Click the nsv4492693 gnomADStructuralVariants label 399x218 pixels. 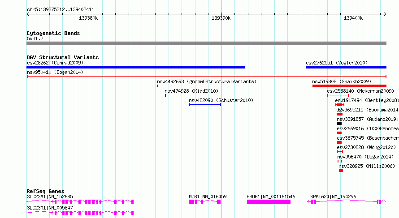tap(207, 81)
